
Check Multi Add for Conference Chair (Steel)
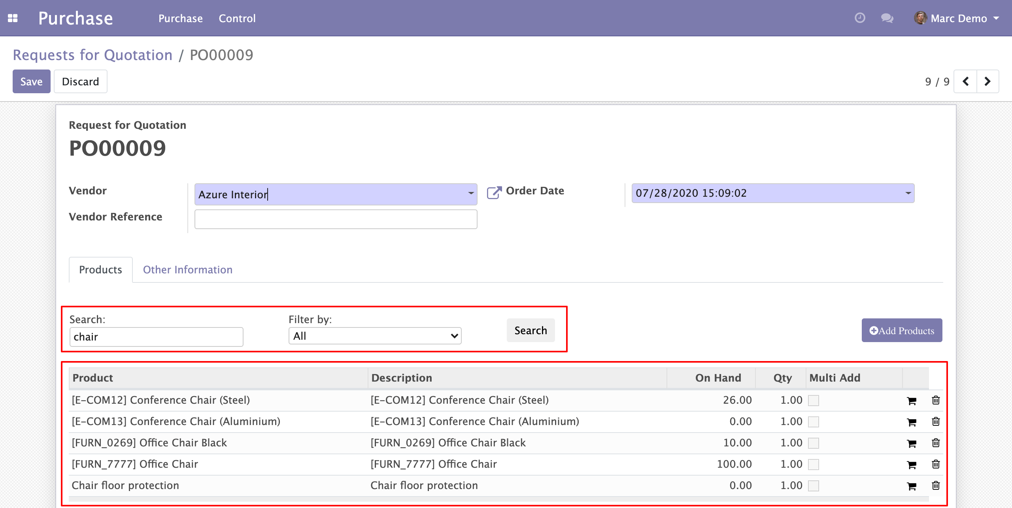click(813, 401)
